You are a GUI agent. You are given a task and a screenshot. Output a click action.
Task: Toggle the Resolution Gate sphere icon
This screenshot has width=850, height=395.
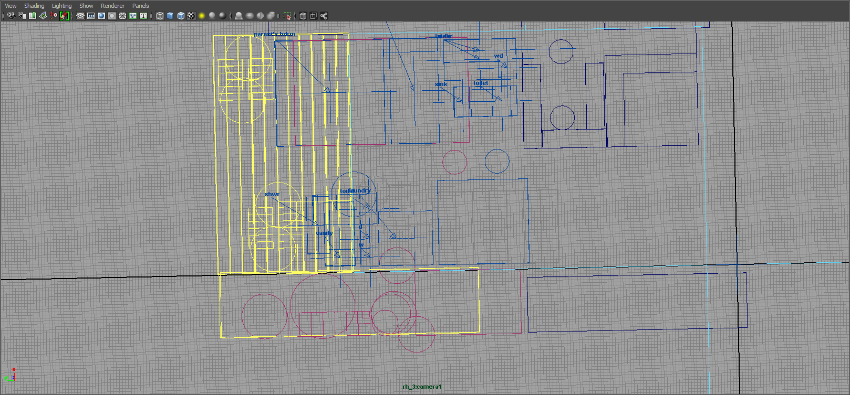point(101,16)
